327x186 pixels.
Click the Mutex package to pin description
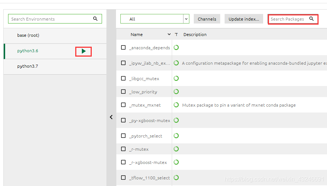pos(239,105)
